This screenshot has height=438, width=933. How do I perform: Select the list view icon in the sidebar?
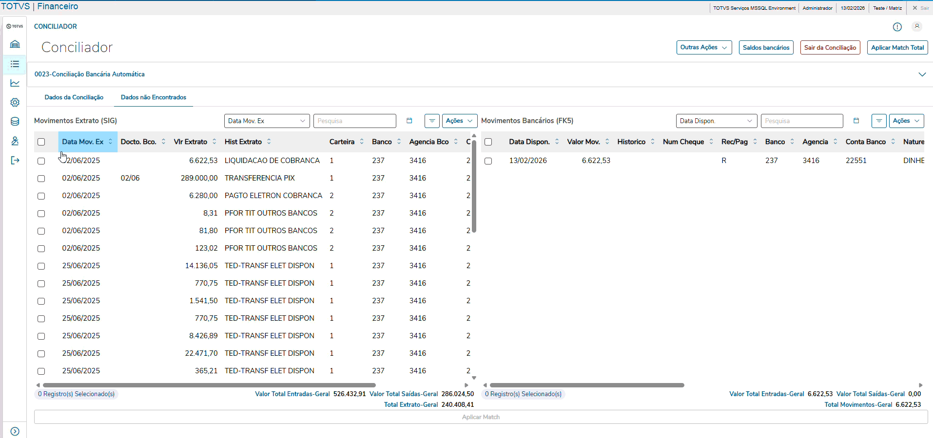15,64
